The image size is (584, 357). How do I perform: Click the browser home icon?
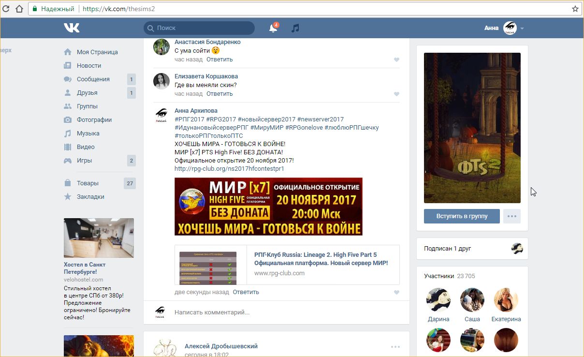(19, 9)
